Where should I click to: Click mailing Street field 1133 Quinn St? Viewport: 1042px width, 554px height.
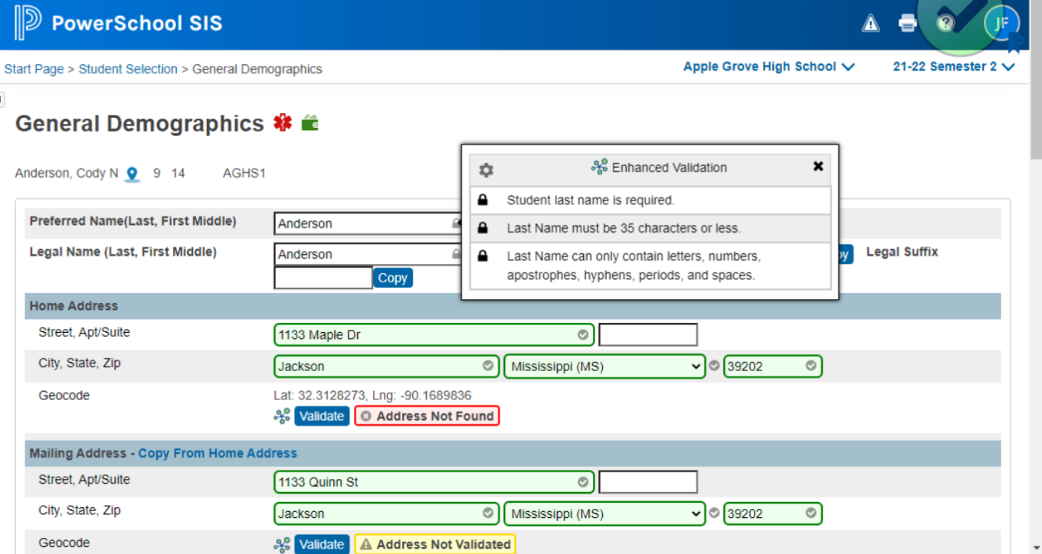(x=434, y=482)
